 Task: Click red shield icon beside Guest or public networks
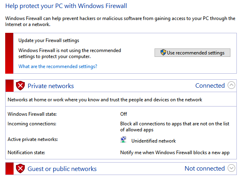pos(20,169)
